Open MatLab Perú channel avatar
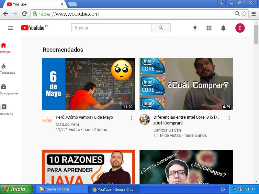 click(47, 120)
